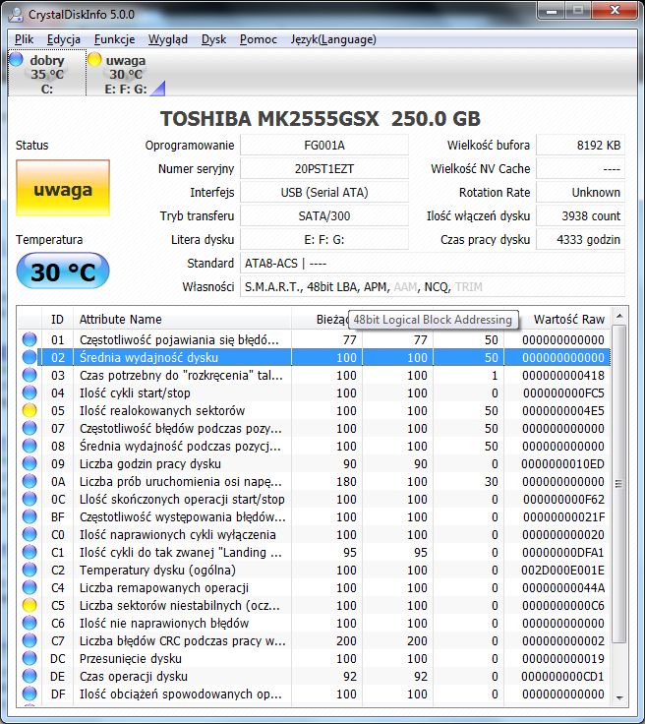Click the yellow health dot on the E: F: G: tab
The width and height of the screenshot is (645, 724).
94,59
